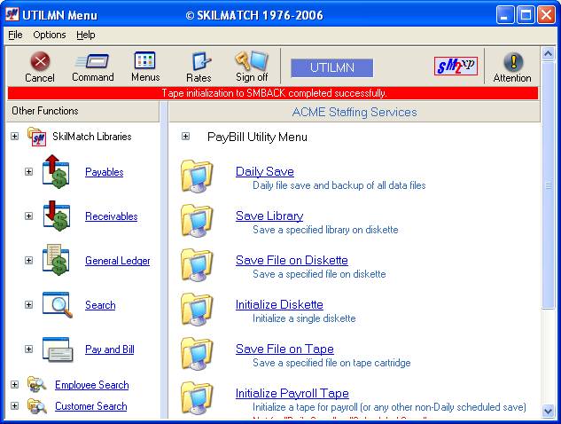Viewport: 561px width, 424px height.
Task: Click the Save File on Tape folder icon
Action: click(x=197, y=354)
